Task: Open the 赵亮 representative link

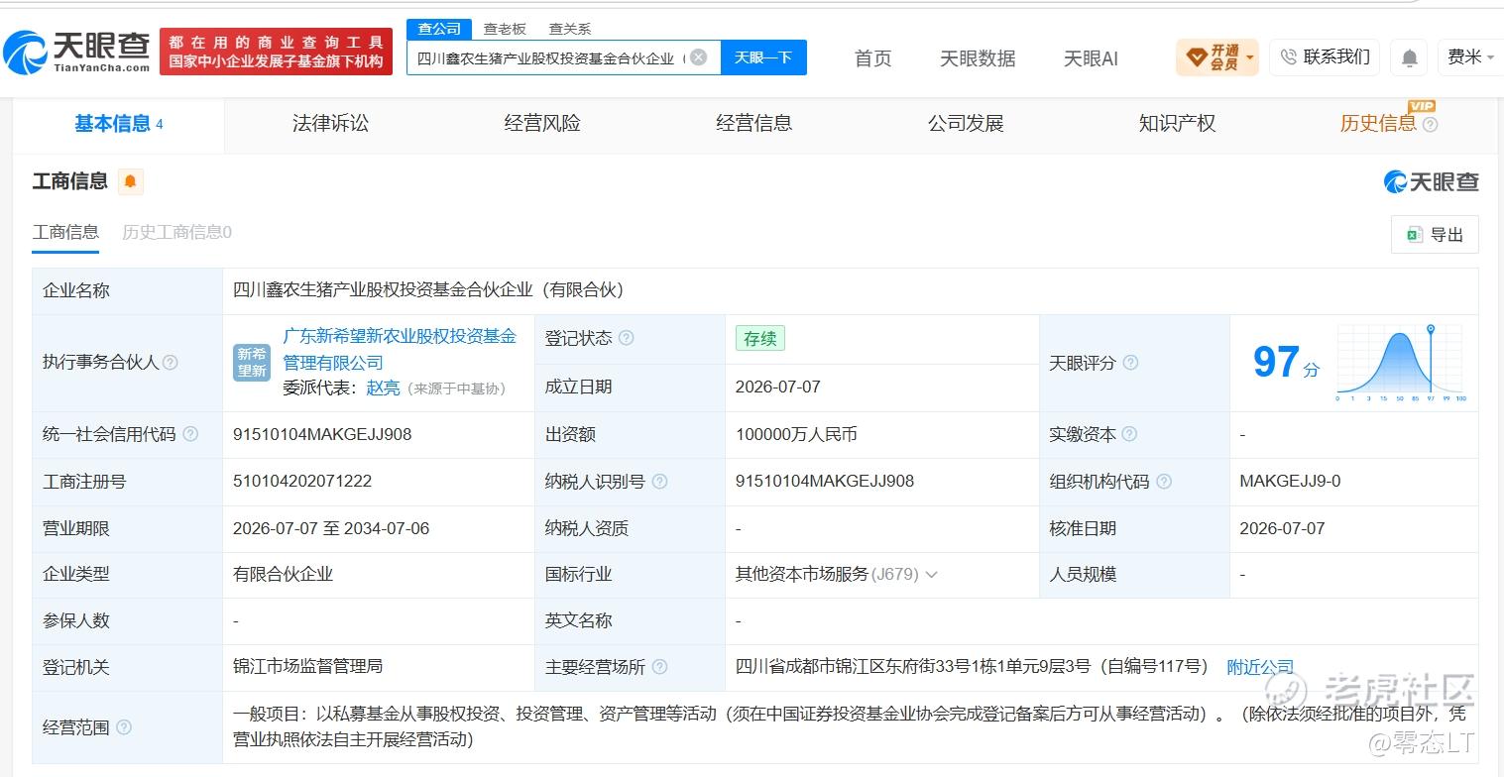Action: (384, 388)
